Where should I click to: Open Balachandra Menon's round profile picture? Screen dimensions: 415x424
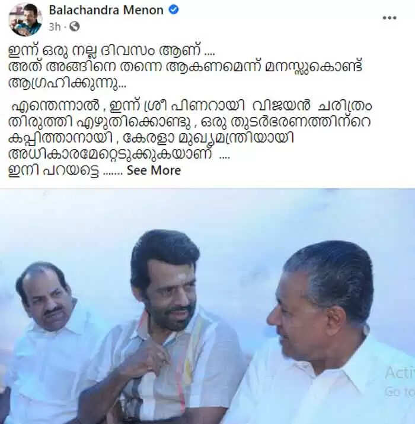[x=25, y=20]
